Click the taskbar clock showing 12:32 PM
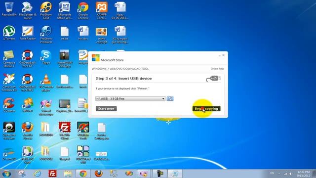The width and height of the screenshot is (316, 178). coord(303,174)
